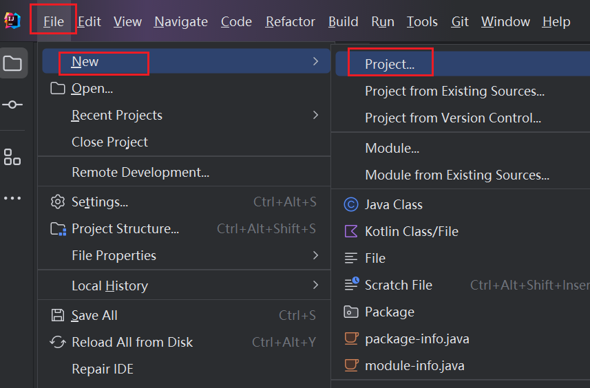Expand the File Properties submenu arrow

(316, 255)
